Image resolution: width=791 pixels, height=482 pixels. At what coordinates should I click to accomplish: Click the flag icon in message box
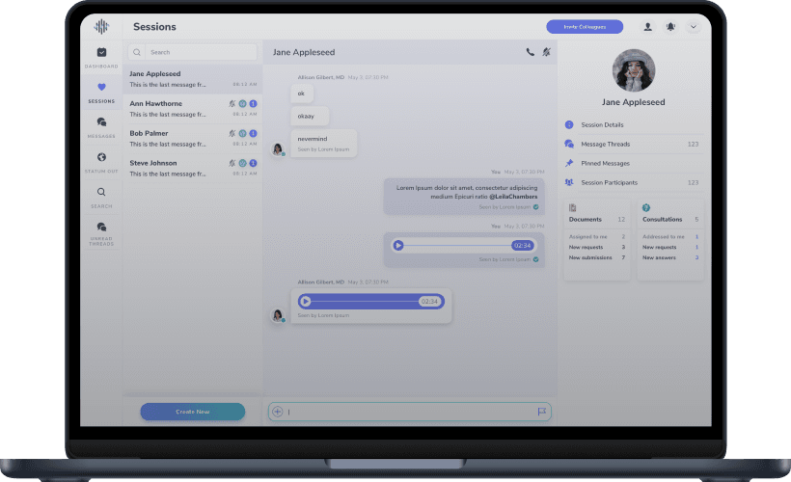(x=541, y=412)
